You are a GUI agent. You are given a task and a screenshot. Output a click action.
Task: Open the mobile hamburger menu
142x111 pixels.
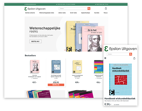(x=105, y=58)
